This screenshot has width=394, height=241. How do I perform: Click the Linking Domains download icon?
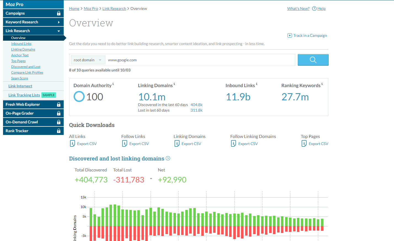pyautogui.click(x=177, y=143)
